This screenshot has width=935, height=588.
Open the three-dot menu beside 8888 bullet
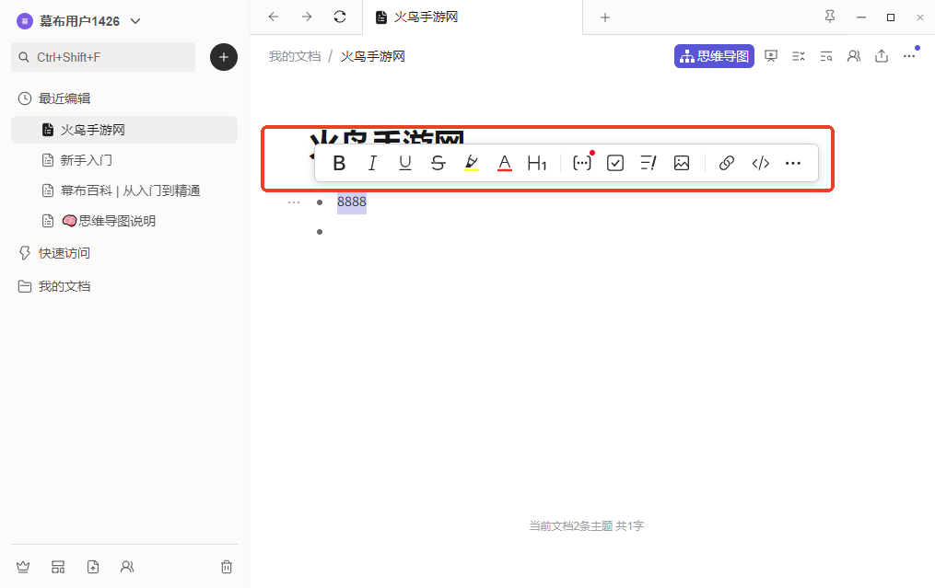click(294, 202)
